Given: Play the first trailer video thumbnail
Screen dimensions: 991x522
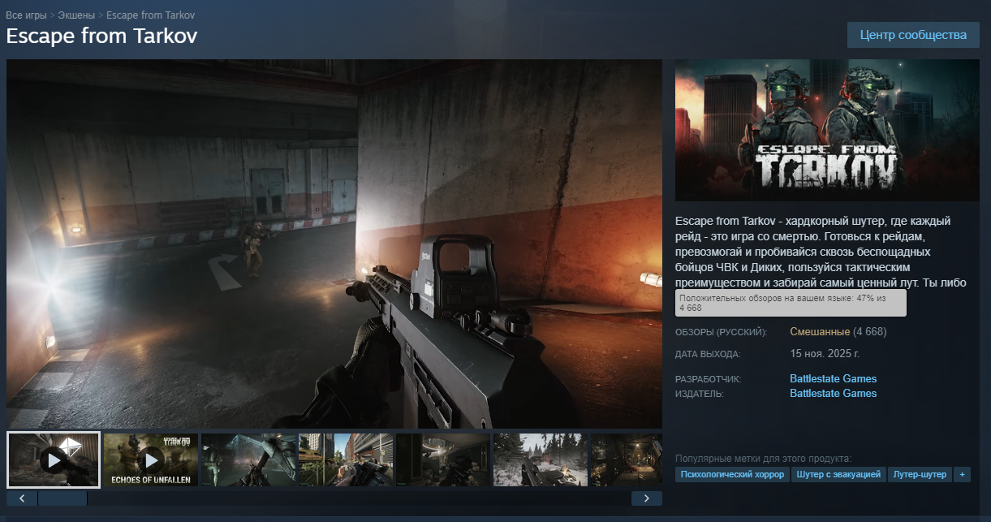Looking at the screenshot, I should [54, 459].
